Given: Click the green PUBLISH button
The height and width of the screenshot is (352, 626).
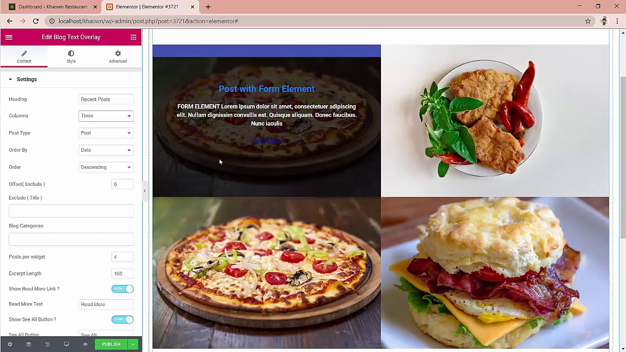Looking at the screenshot, I should pyautogui.click(x=111, y=344).
